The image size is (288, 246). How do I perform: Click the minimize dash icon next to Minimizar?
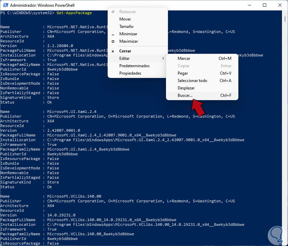[113, 35]
